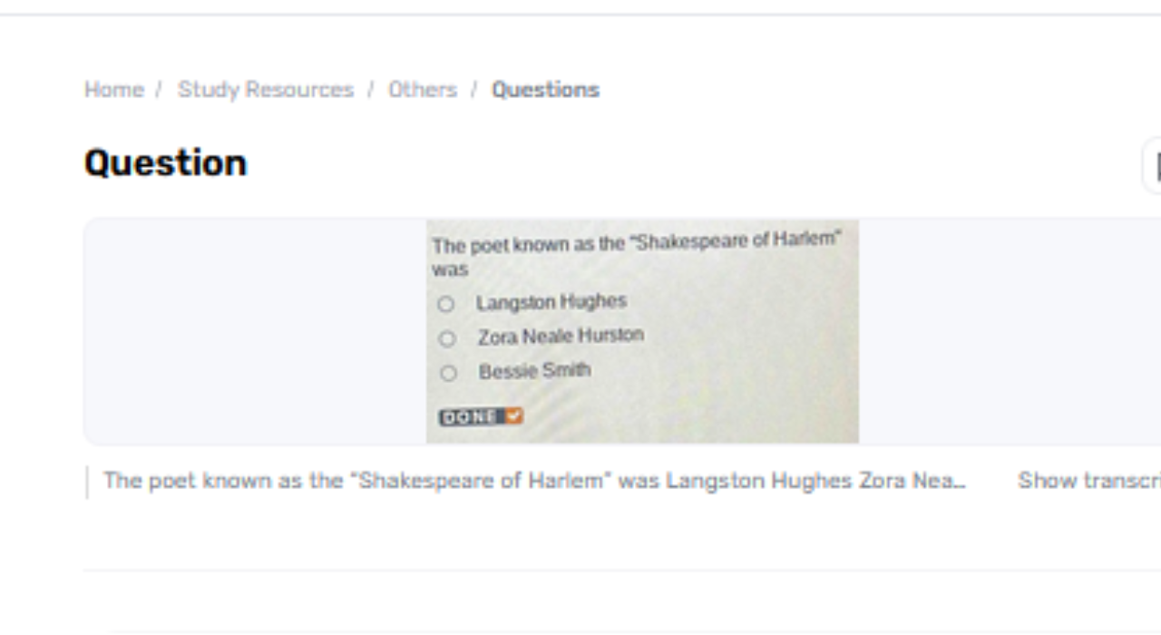Click the truncated transcript text line
This screenshot has width=1161, height=635.
[531, 482]
